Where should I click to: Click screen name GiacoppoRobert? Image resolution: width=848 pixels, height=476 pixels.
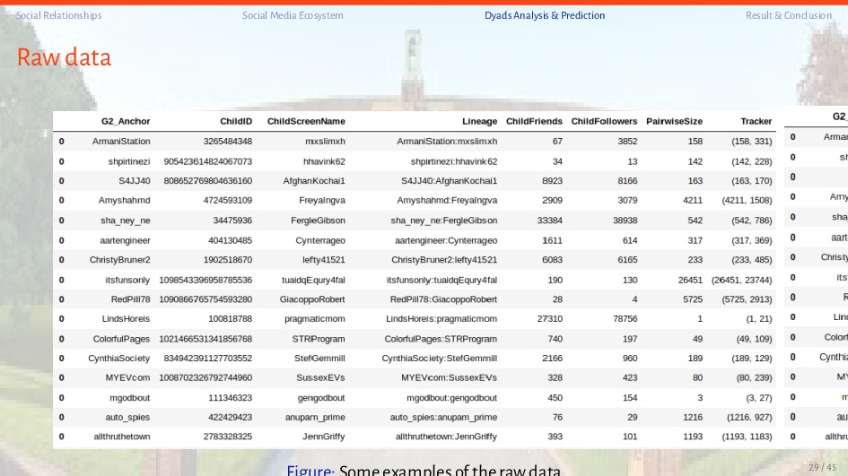point(312,299)
